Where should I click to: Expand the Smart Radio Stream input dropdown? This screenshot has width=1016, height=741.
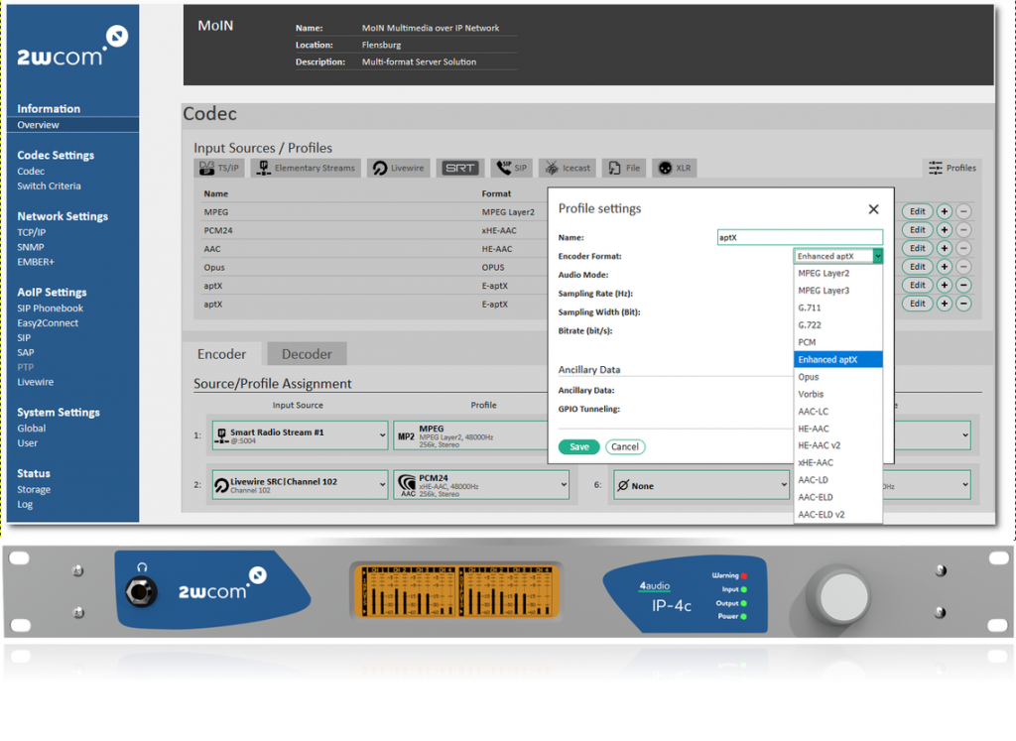pos(382,434)
